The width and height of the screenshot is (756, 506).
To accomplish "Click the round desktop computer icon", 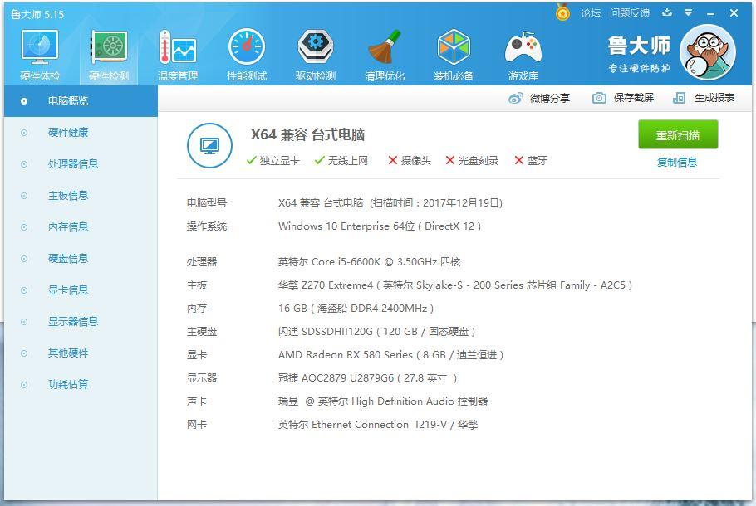I will pos(209,145).
